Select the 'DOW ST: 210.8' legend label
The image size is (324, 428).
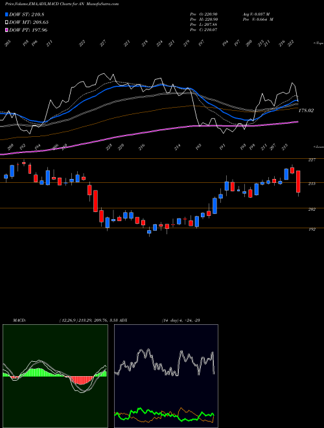[27, 14]
